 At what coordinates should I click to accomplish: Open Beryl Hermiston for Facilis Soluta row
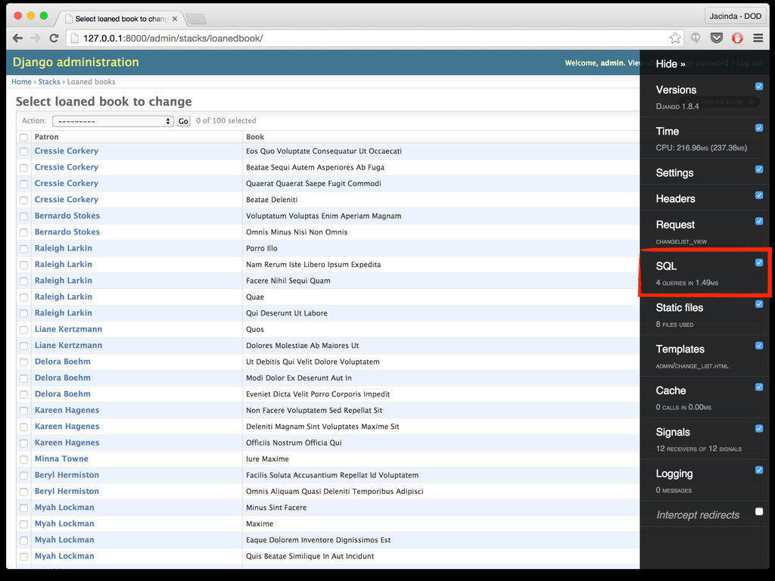(x=67, y=475)
